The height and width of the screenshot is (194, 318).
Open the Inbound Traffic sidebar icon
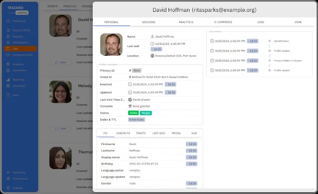[8, 30]
